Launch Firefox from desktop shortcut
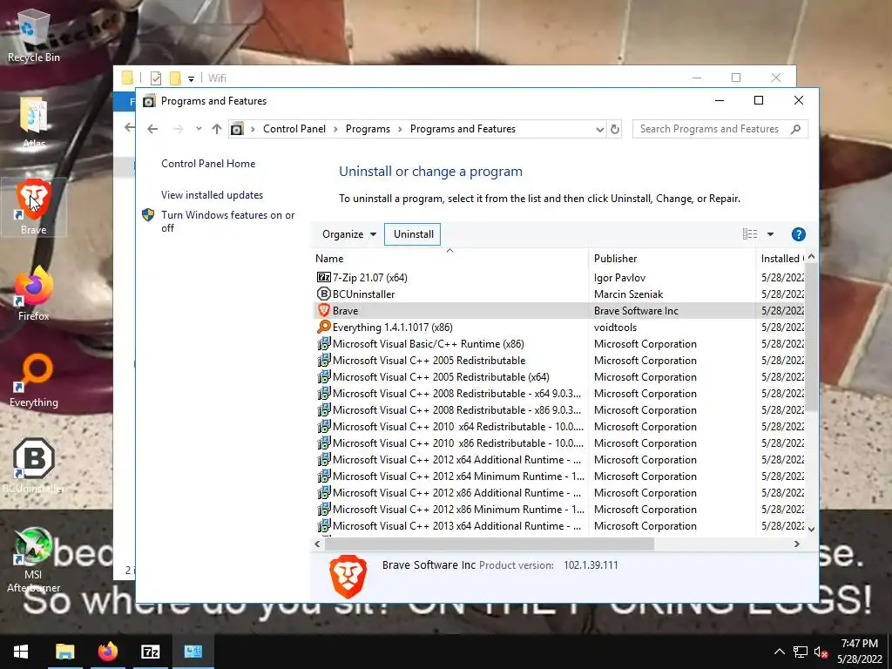Viewport: 892px width, 669px height. [34, 294]
